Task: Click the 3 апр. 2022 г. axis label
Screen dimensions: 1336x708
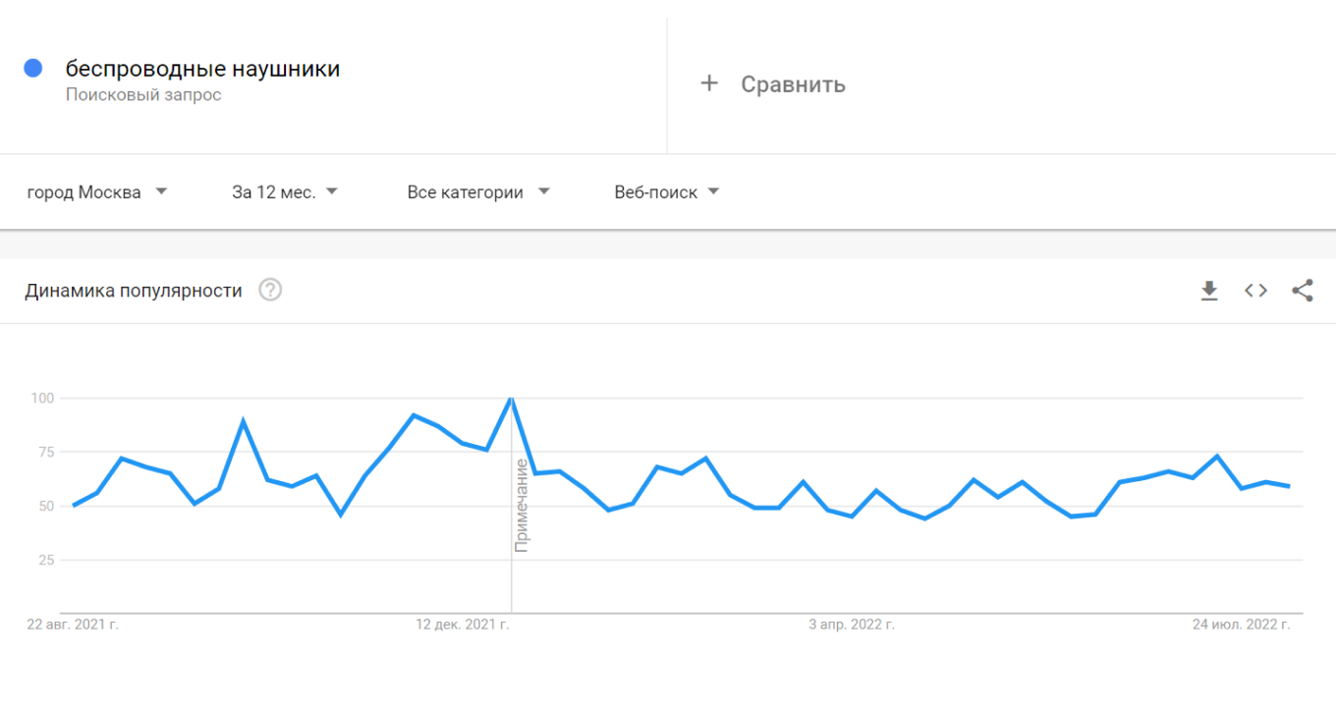Action: tap(852, 624)
